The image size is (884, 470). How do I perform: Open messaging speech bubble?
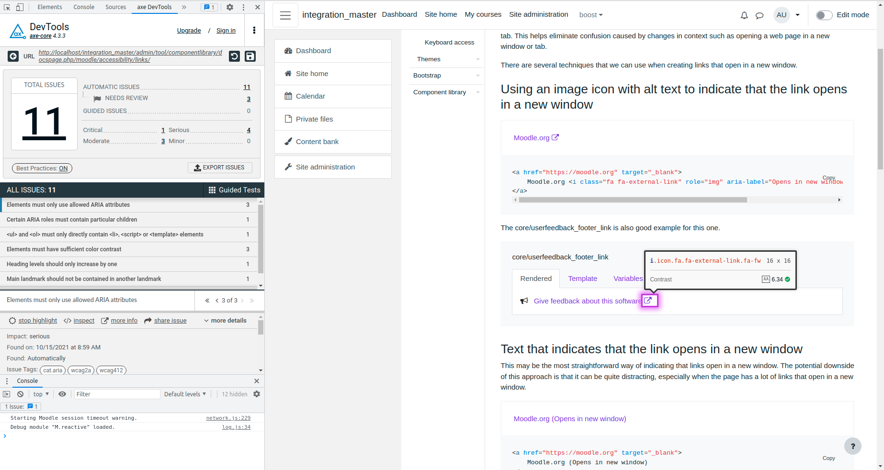click(759, 15)
